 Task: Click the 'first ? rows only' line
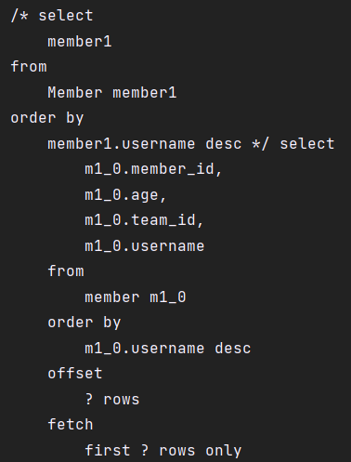pos(163,451)
